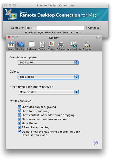Expand the Remote desktop size dropdown
Screen dimensions: 117x159
pos(48,63)
